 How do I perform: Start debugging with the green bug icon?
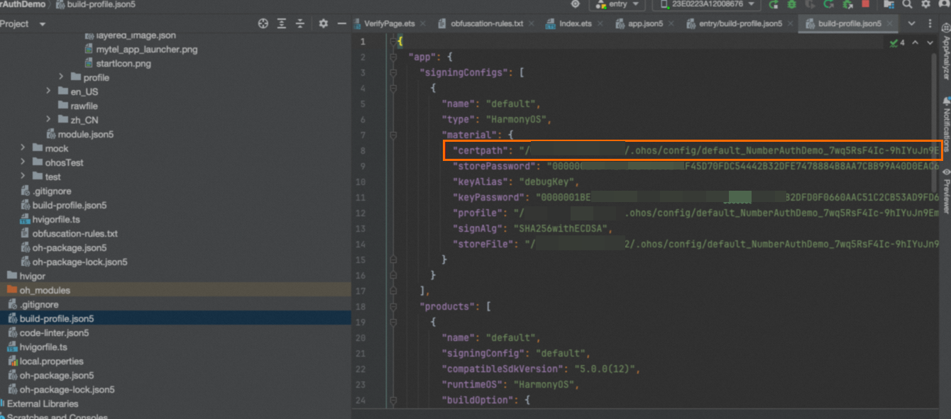coord(792,4)
